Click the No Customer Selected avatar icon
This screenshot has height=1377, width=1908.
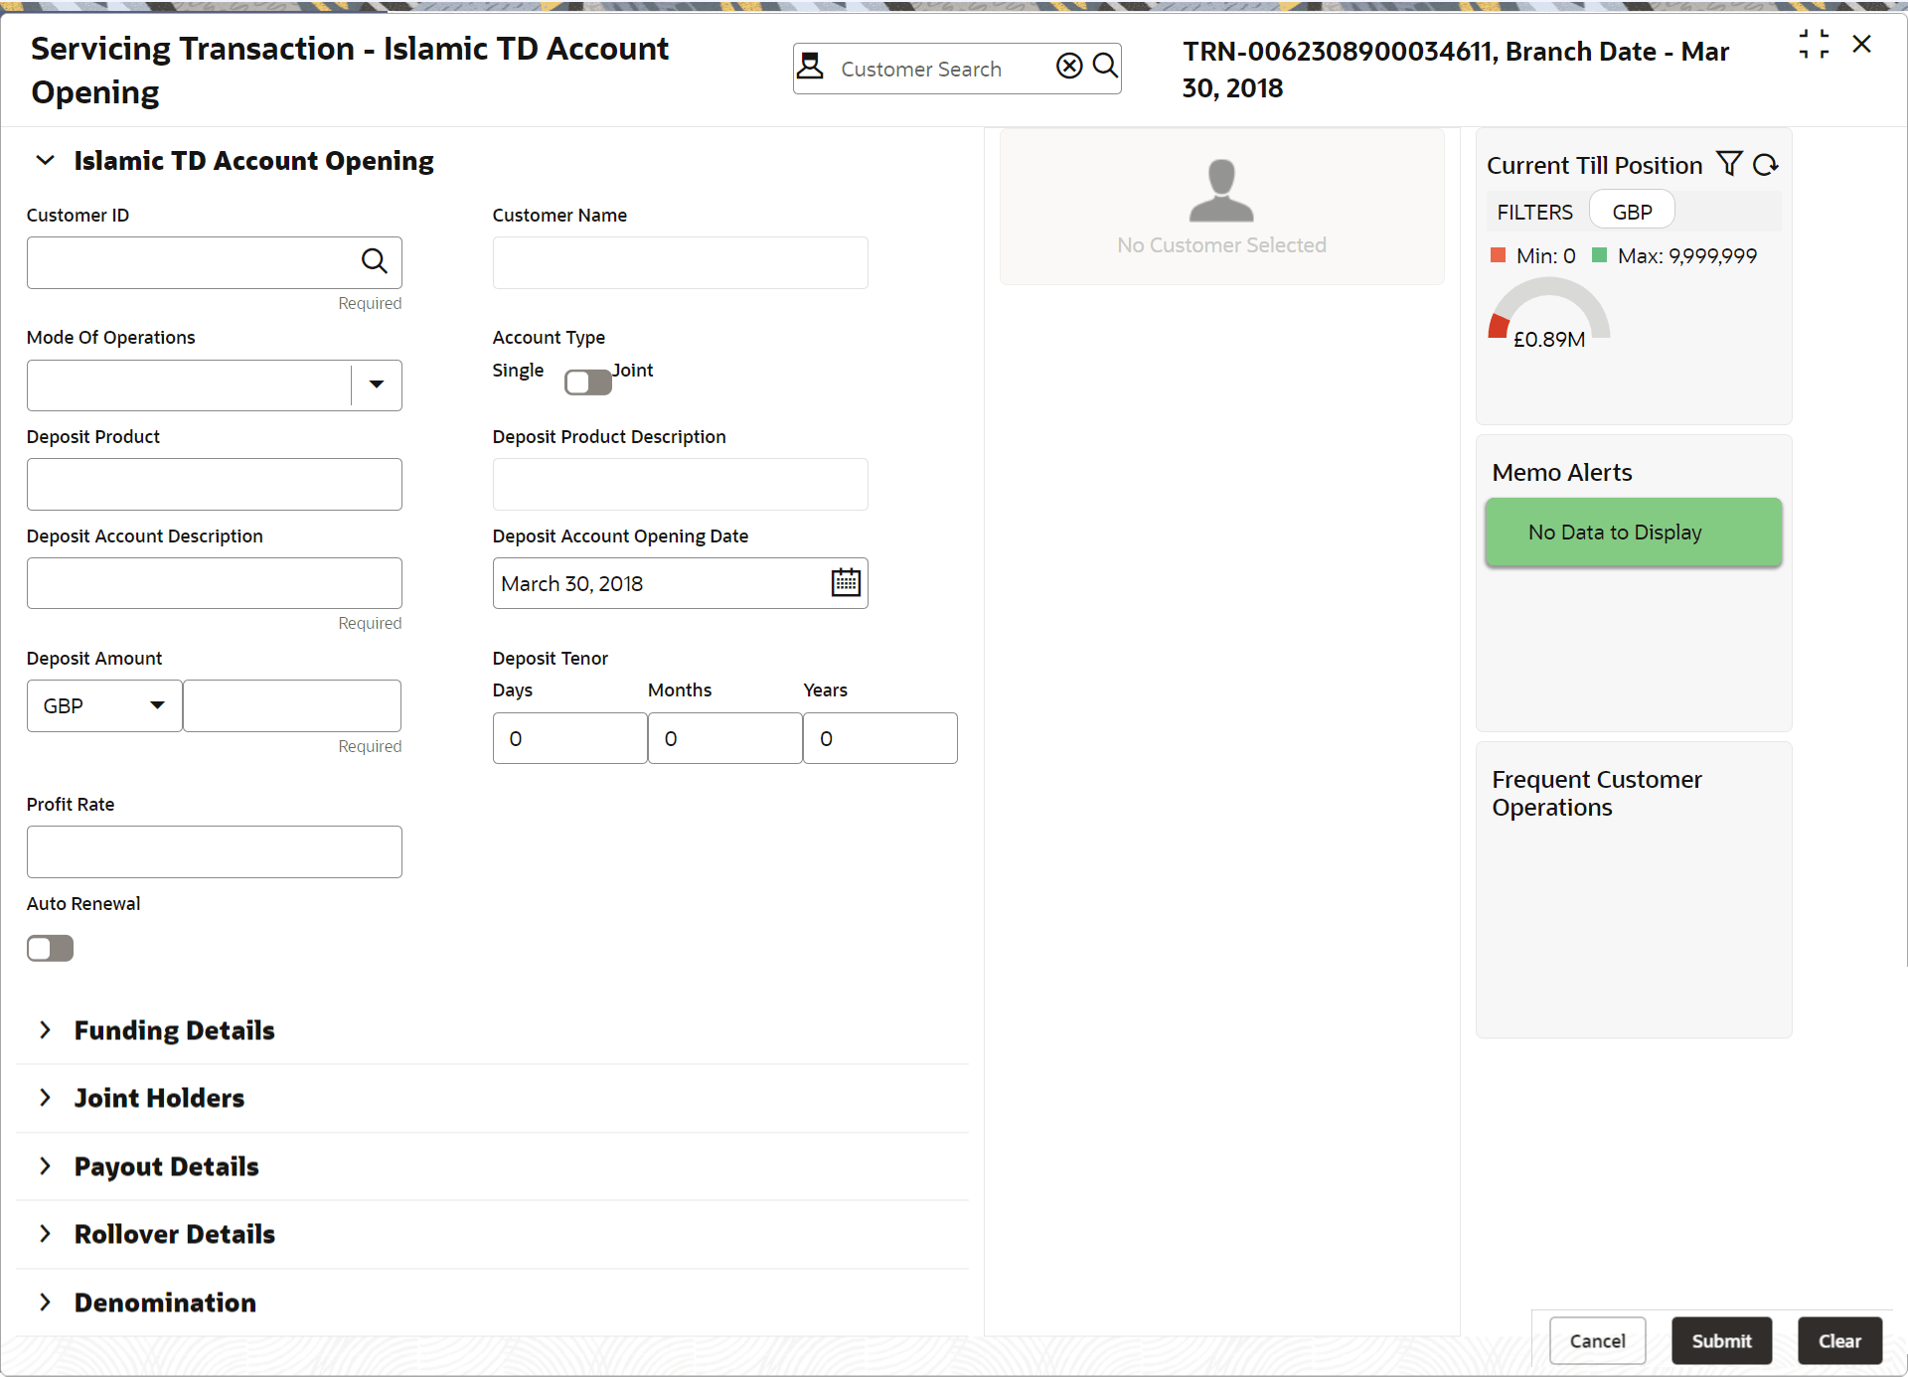click(1220, 191)
